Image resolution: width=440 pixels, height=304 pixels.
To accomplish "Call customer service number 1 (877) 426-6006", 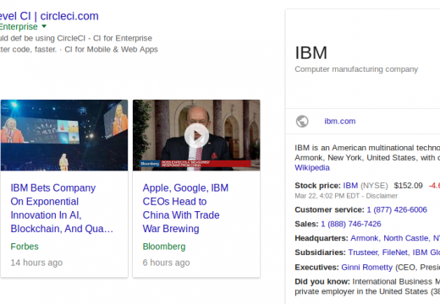I will click(397, 210).
